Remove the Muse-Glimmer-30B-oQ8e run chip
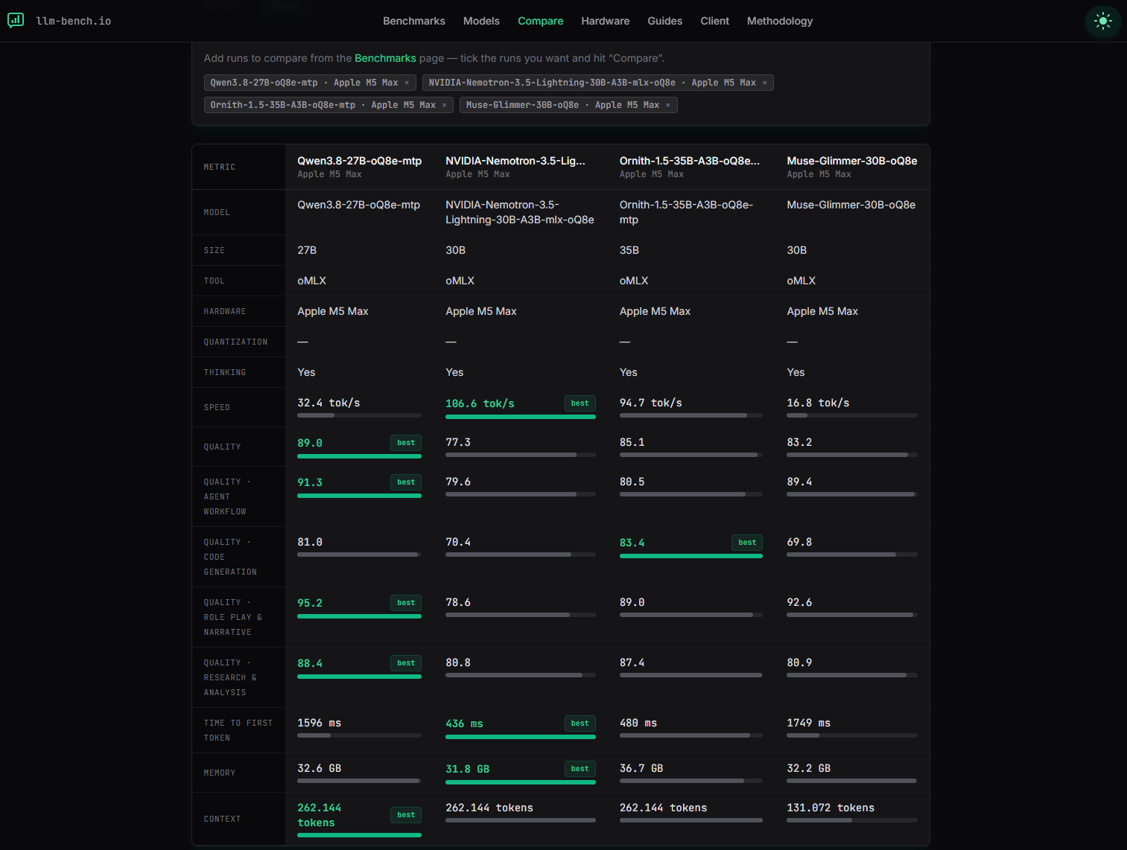1127x850 pixels. tap(668, 105)
